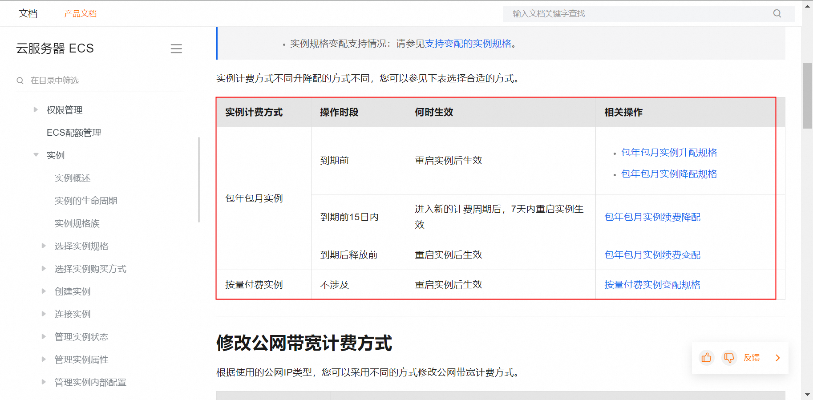Click the 连接实例 sidebar label
The image size is (813, 400).
73,314
